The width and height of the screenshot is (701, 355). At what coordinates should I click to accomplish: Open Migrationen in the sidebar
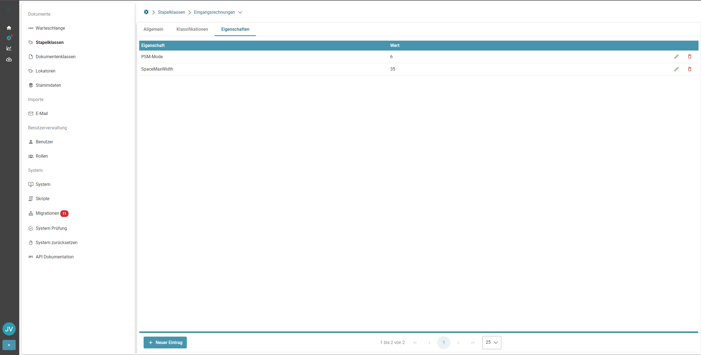(x=47, y=213)
